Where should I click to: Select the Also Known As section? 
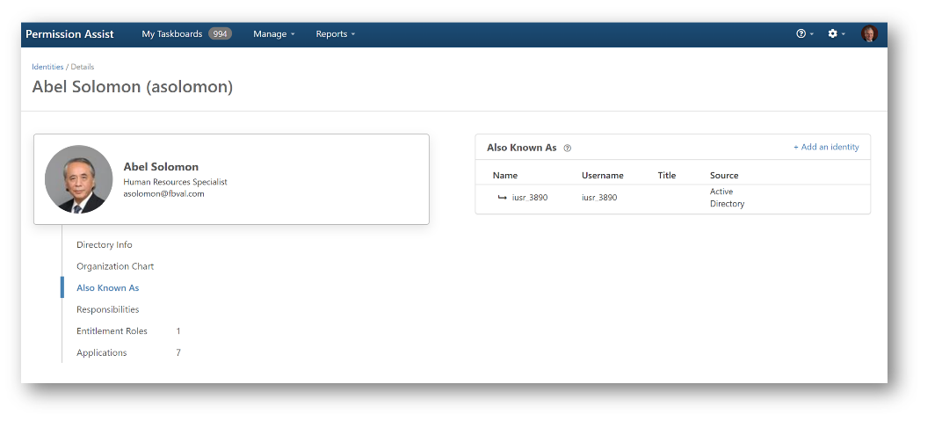pos(107,288)
